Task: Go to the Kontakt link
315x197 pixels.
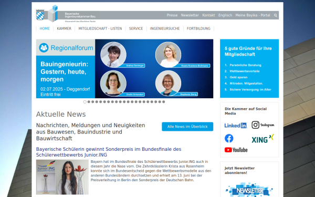Action: click(208, 15)
